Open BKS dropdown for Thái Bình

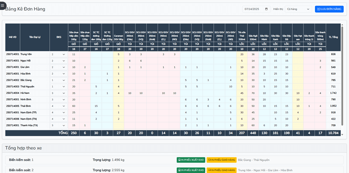click(x=58, y=106)
